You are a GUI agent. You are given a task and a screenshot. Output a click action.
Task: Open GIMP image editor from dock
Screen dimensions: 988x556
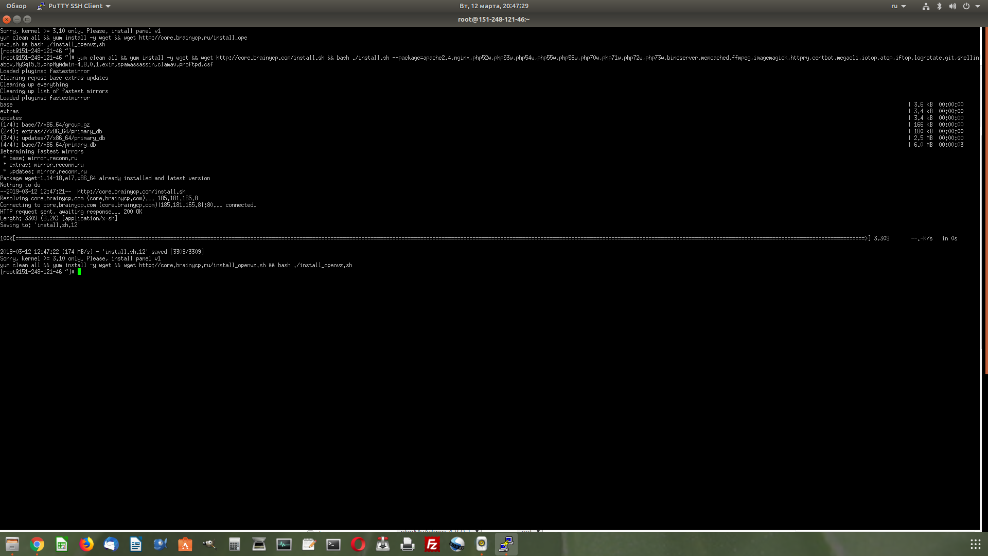(210, 544)
